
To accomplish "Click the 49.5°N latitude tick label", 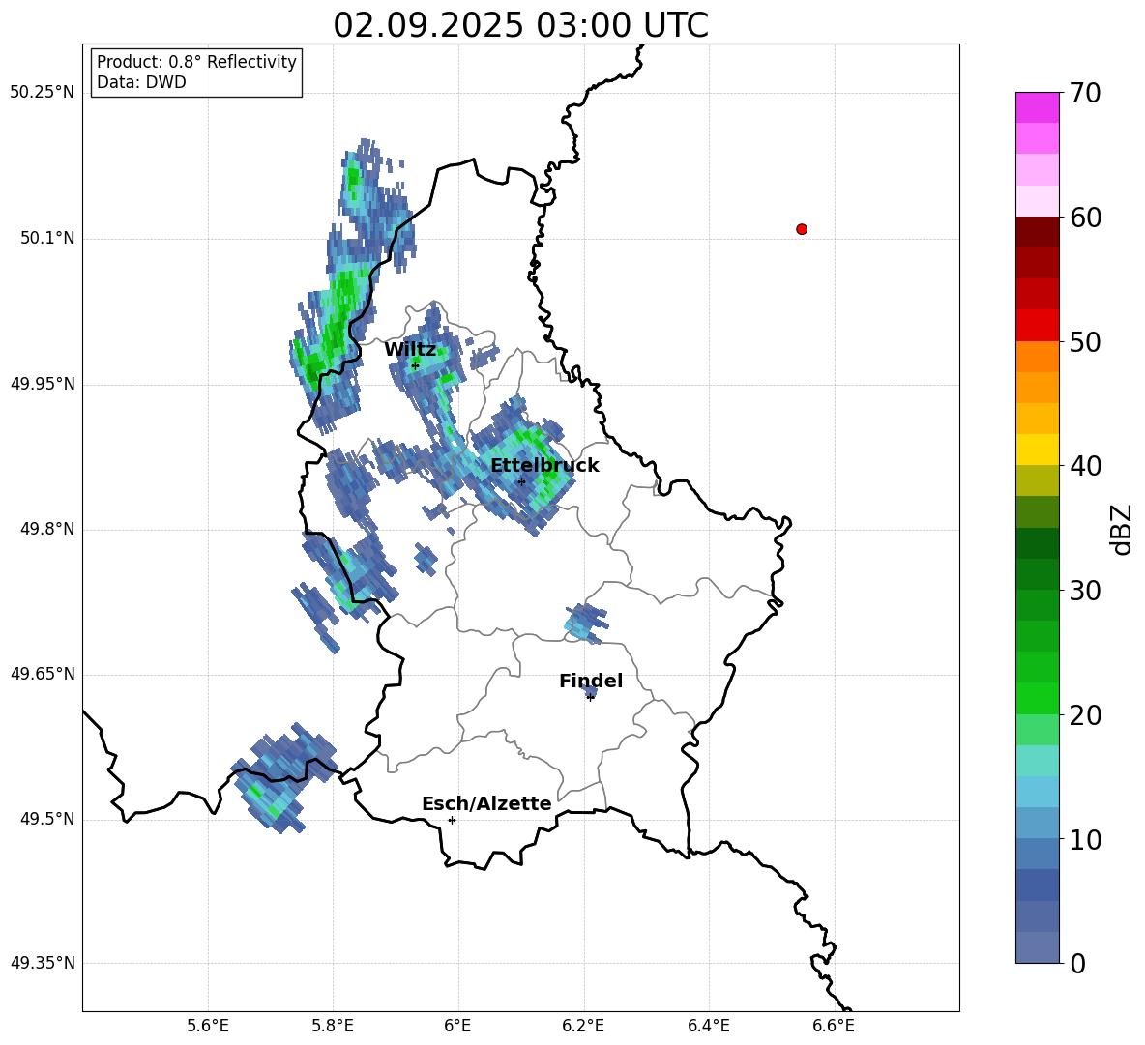I will 48,819.
